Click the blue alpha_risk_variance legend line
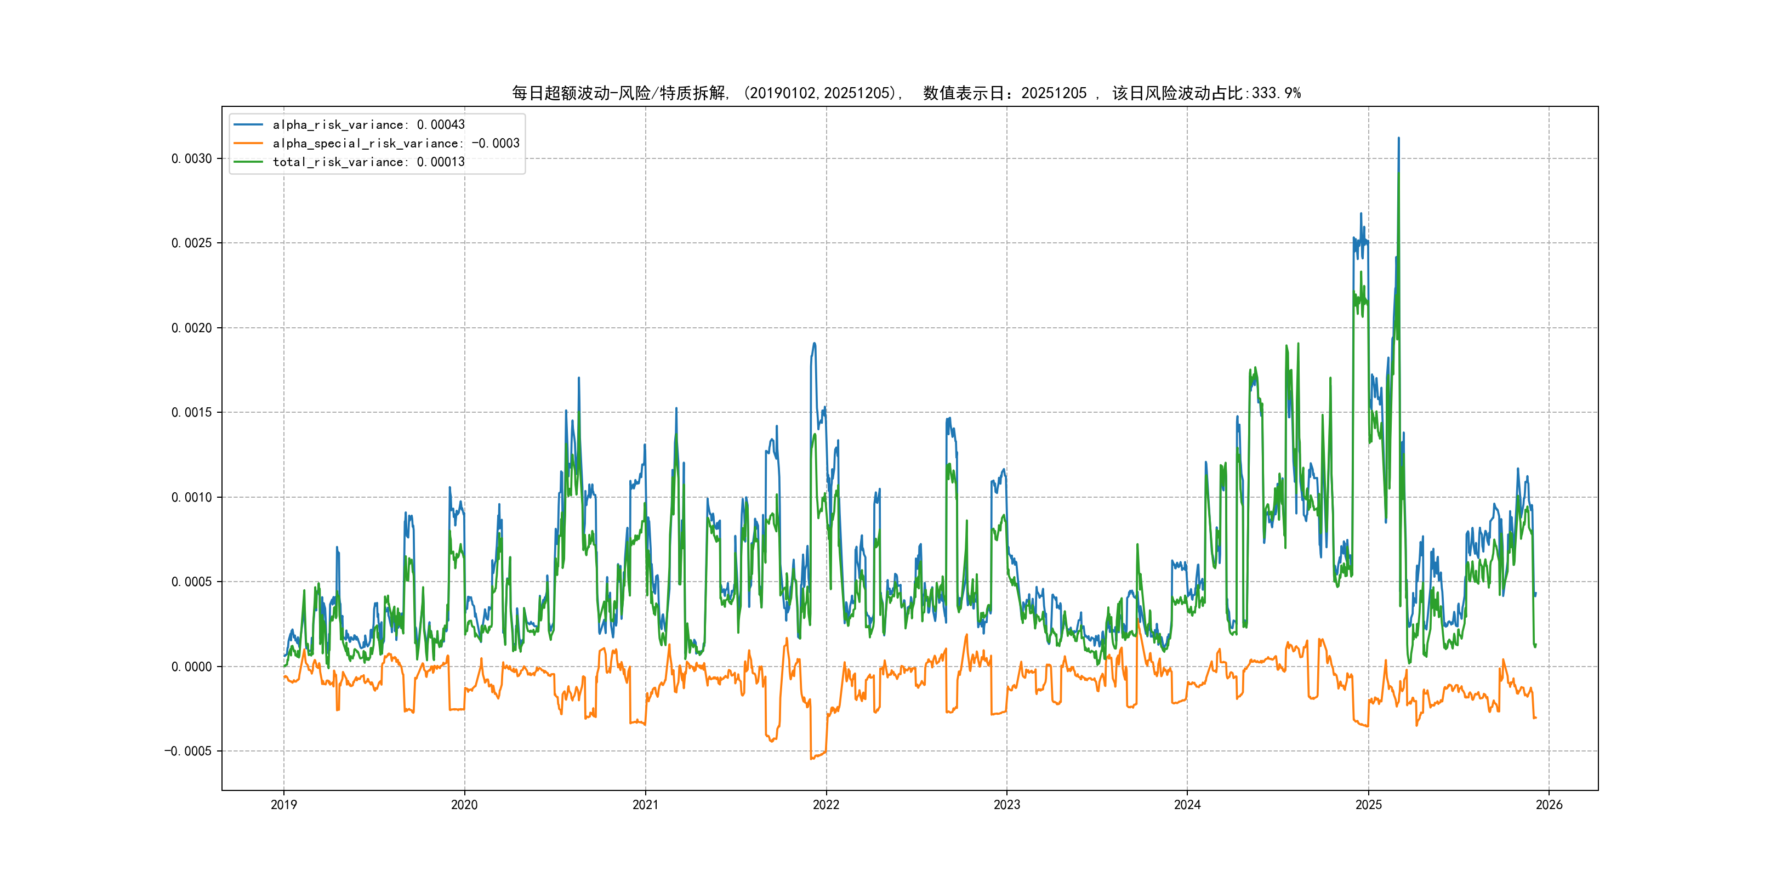Image resolution: width=1776 pixels, height=888 pixels. click(248, 125)
